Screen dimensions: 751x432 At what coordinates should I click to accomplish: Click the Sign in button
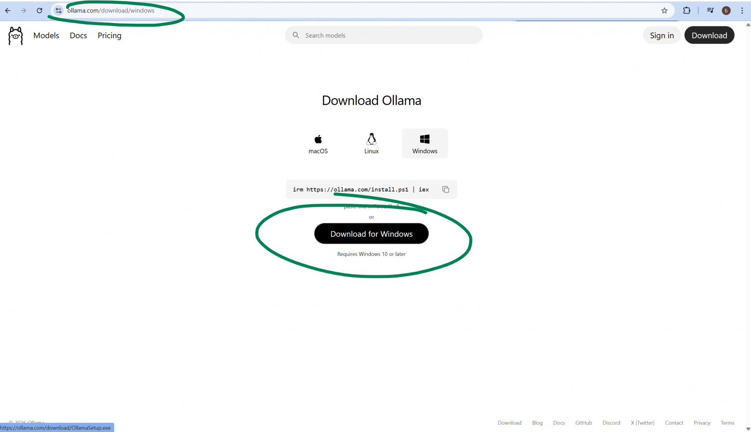(662, 35)
